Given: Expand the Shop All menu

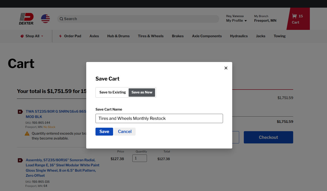Looking at the screenshot, I should coord(32,36).
